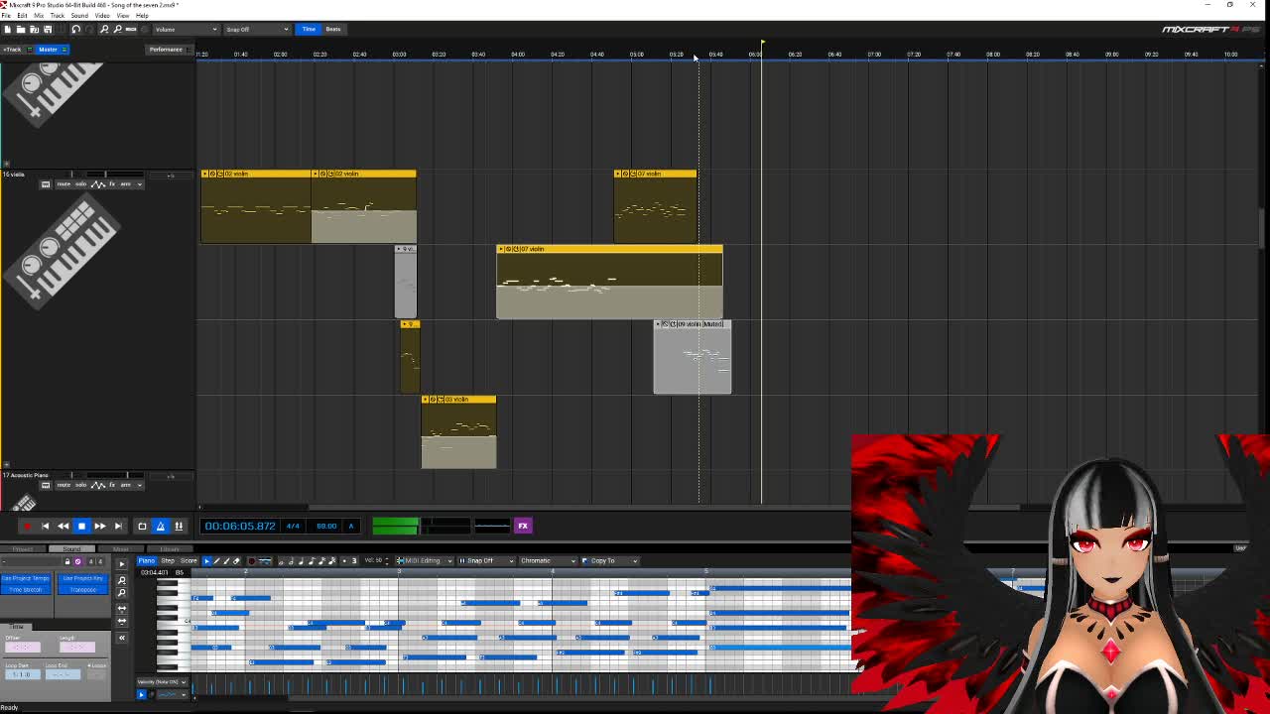Zoom out the piano roll editor

[122, 593]
